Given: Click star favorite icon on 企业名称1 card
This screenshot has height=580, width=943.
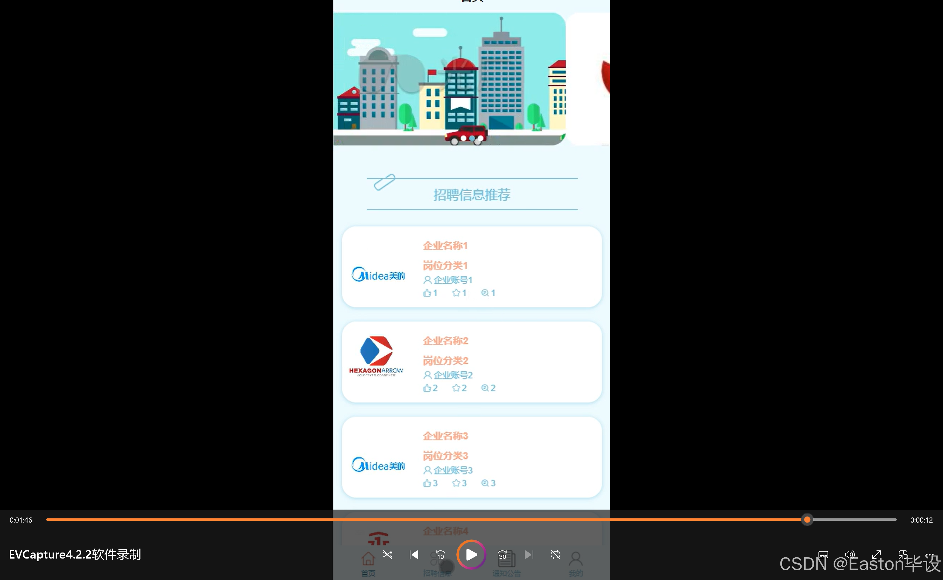Looking at the screenshot, I should (456, 293).
